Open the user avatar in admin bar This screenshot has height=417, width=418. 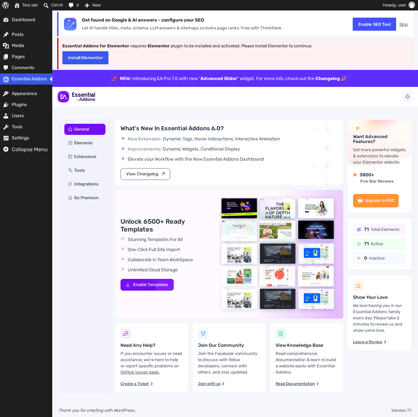412,5
